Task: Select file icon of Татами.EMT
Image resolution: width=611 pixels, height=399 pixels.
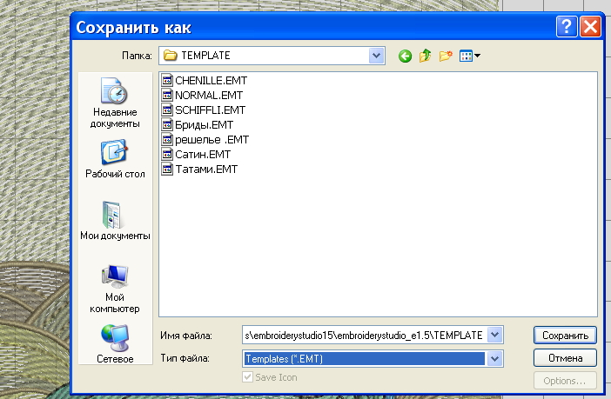Action: 167,169
